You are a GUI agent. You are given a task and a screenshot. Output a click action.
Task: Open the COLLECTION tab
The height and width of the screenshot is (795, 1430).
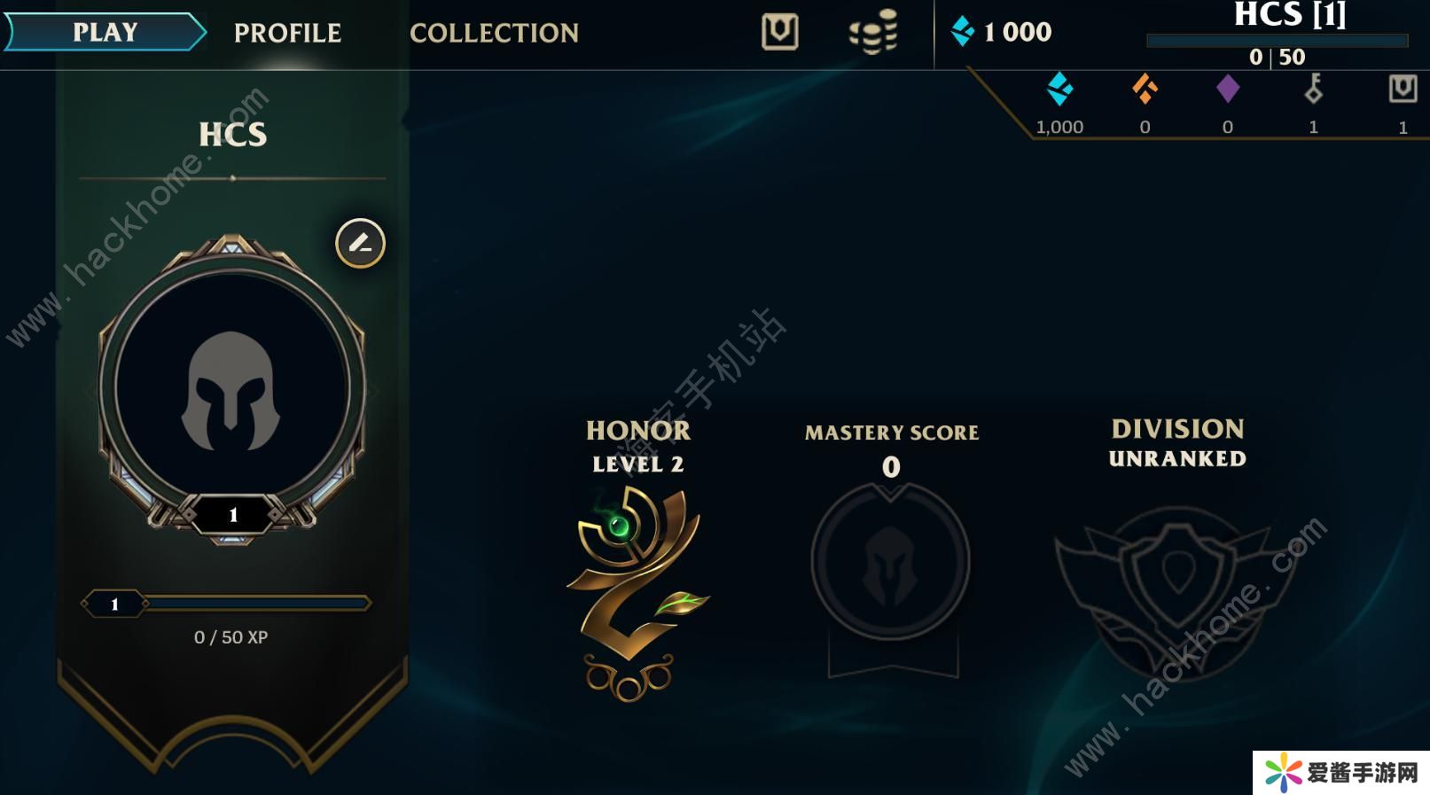coord(494,33)
